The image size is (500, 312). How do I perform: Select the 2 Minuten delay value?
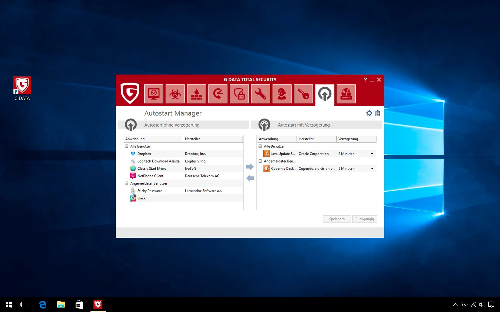346,154
